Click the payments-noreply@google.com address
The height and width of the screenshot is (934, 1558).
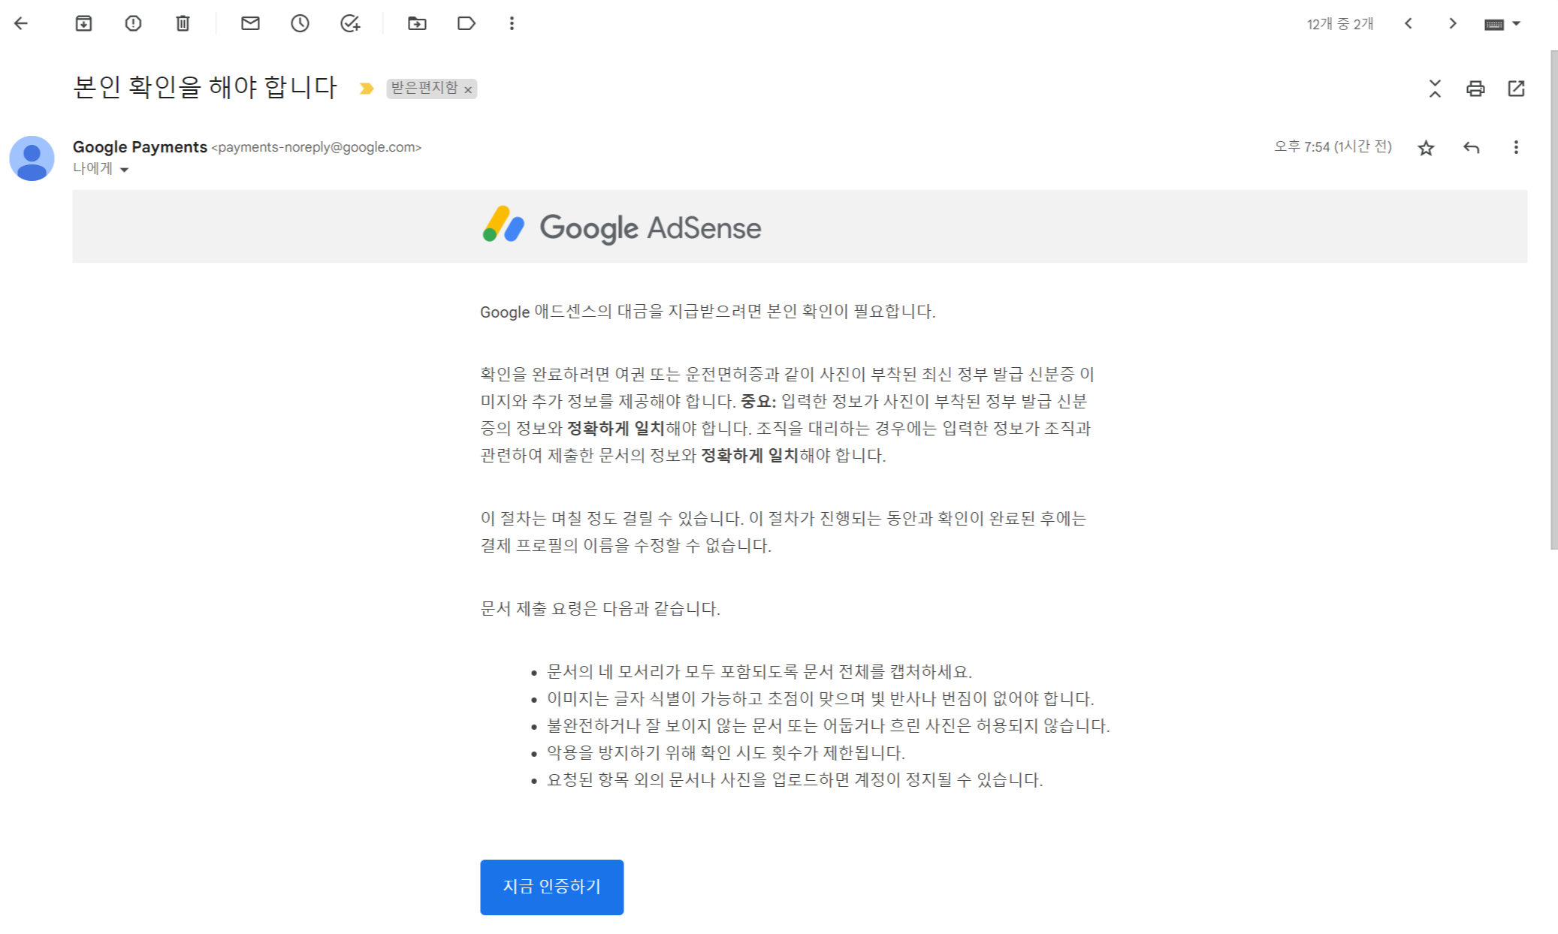316,148
